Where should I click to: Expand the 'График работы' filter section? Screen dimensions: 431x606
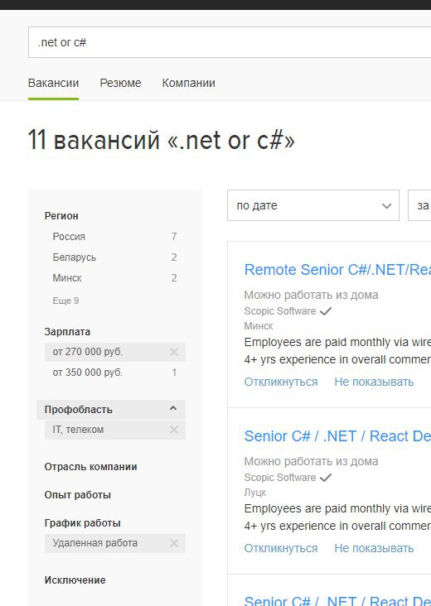tap(82, 523)
